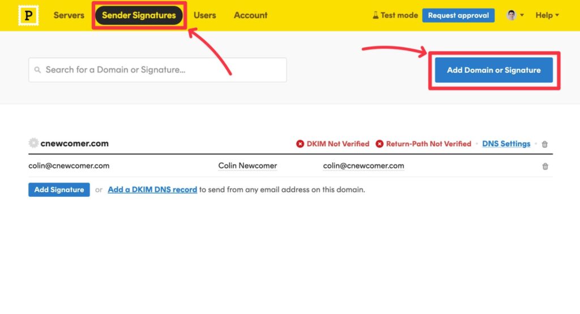Click the colin@cnewcomer.com reply-to address
This screenshot has height=314, width=580.
(363, 166)
